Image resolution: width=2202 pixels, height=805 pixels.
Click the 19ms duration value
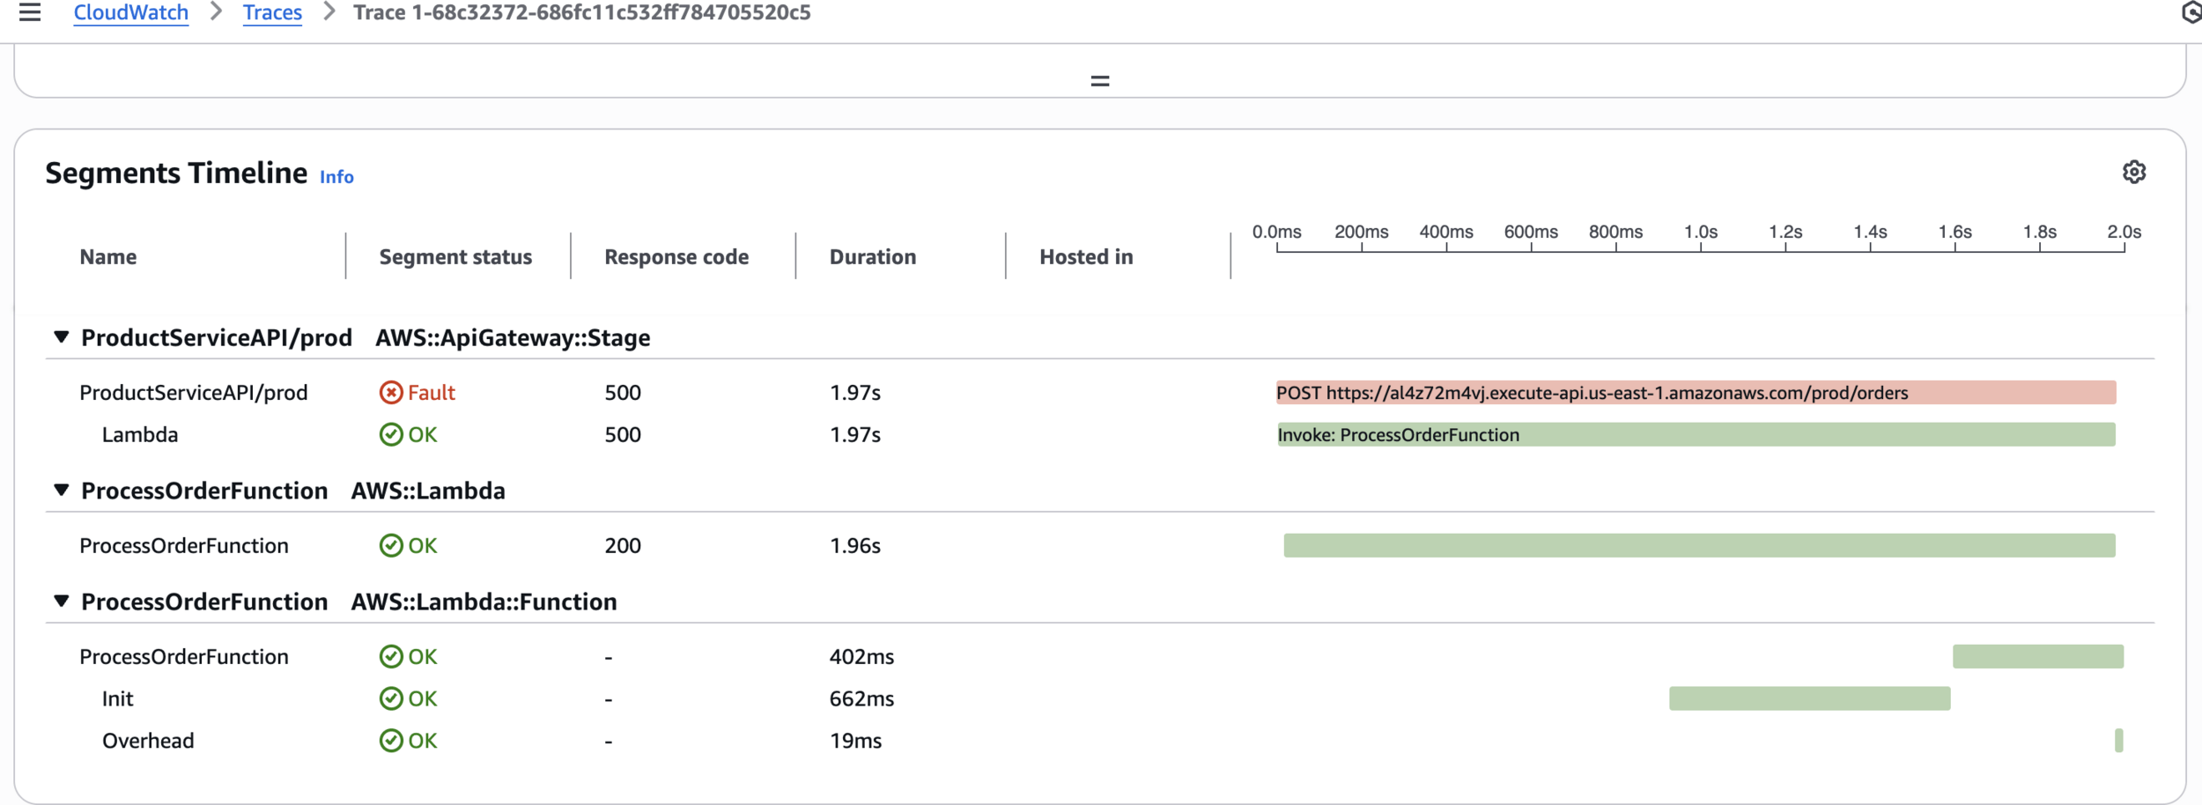[x=855, y=741]
